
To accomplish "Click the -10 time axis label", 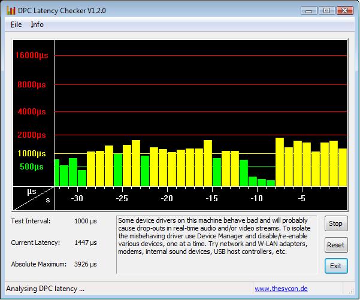I will point(257,198).
